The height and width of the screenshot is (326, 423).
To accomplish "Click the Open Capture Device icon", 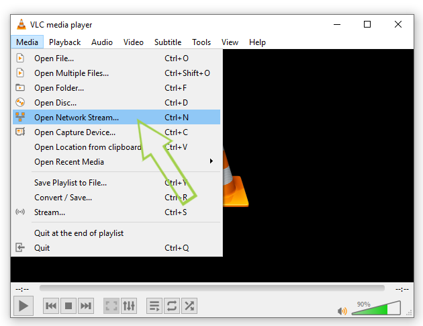I will coord(20,132).
